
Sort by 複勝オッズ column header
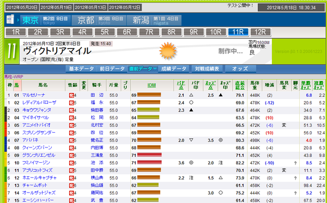tap(319, 85)
